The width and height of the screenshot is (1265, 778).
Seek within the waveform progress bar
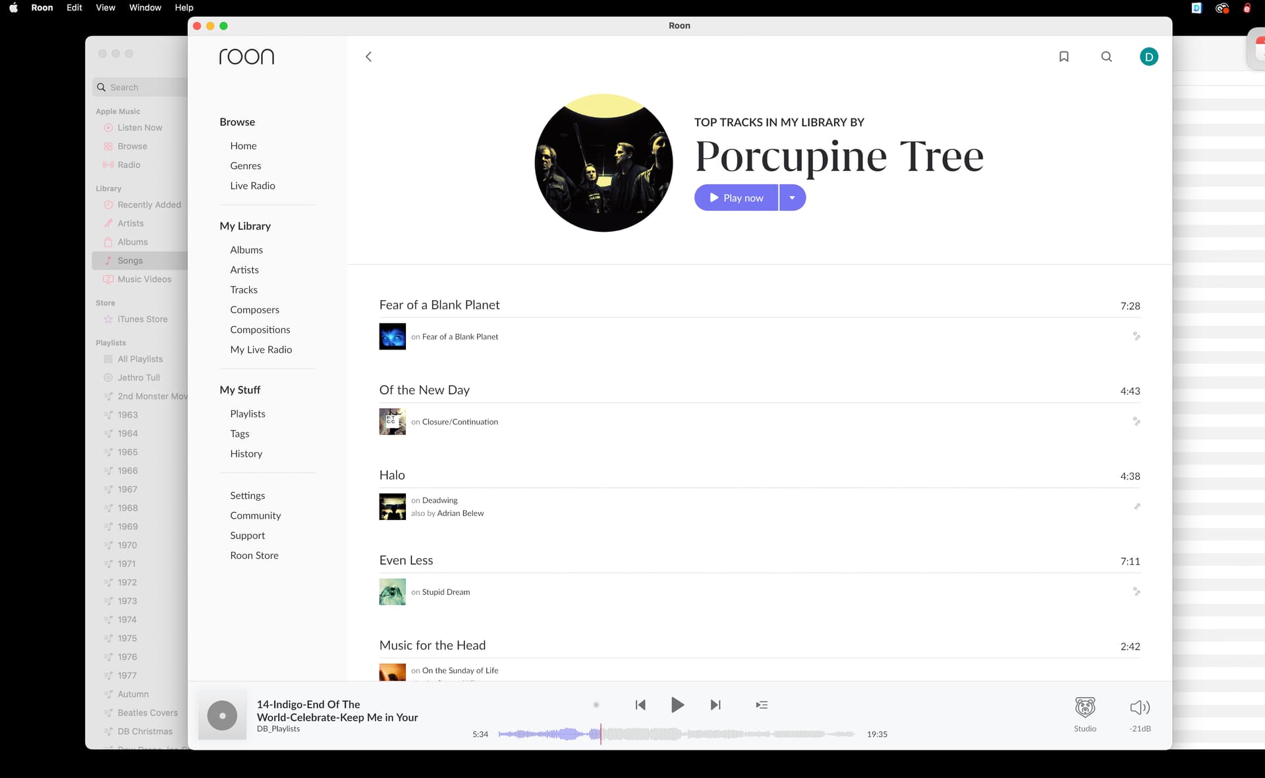(675, 734)
